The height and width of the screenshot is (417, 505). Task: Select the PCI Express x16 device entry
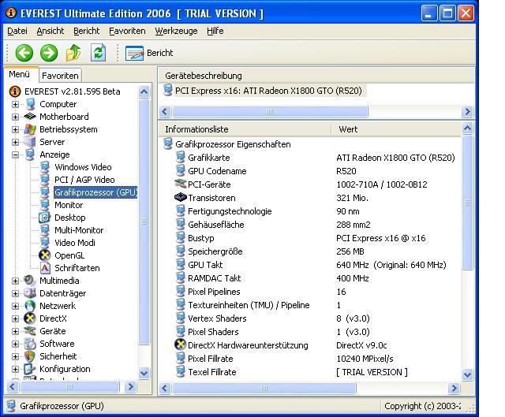(x=268, y=91)
